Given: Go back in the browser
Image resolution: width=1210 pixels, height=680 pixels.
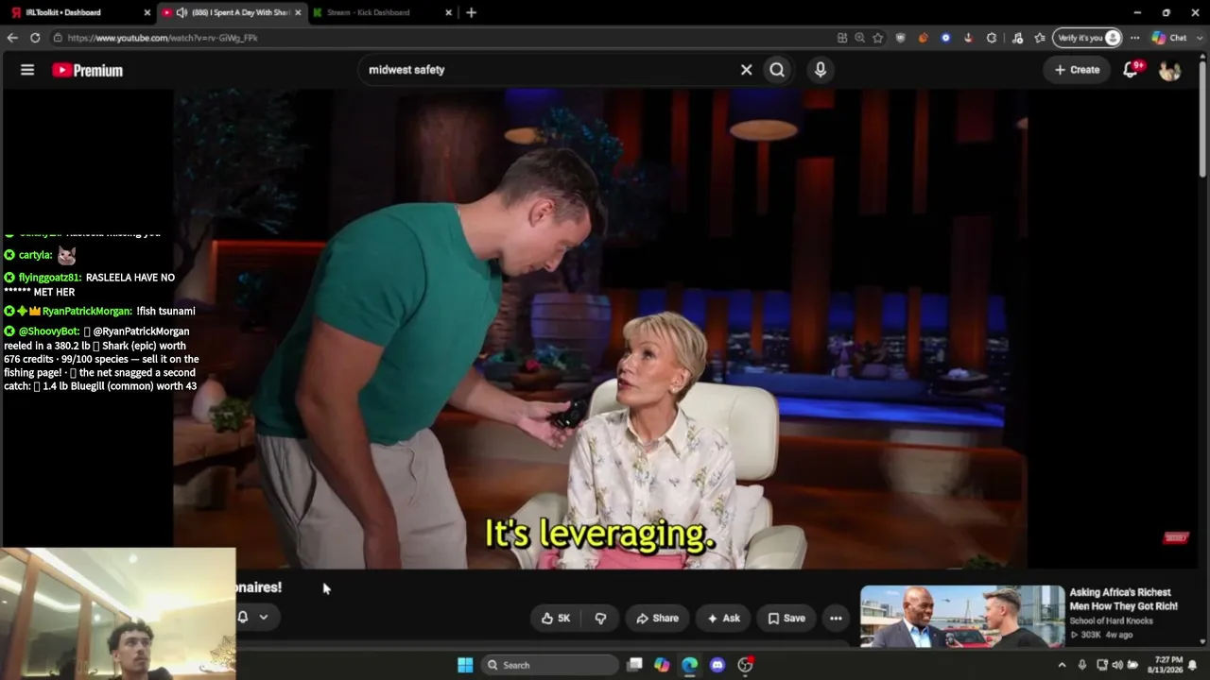Looking at the screenshot, I should click(x=12, y=38).
